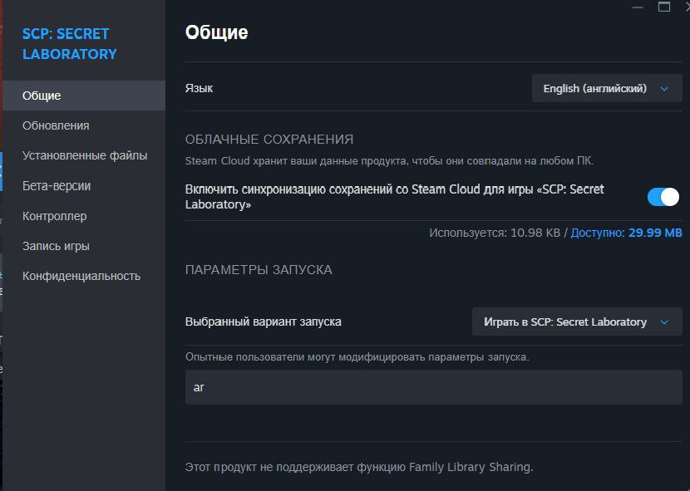Screen dimensions: 690x491
Task: Click the chevron arrow beside English language
Action: tap(664, 89)
